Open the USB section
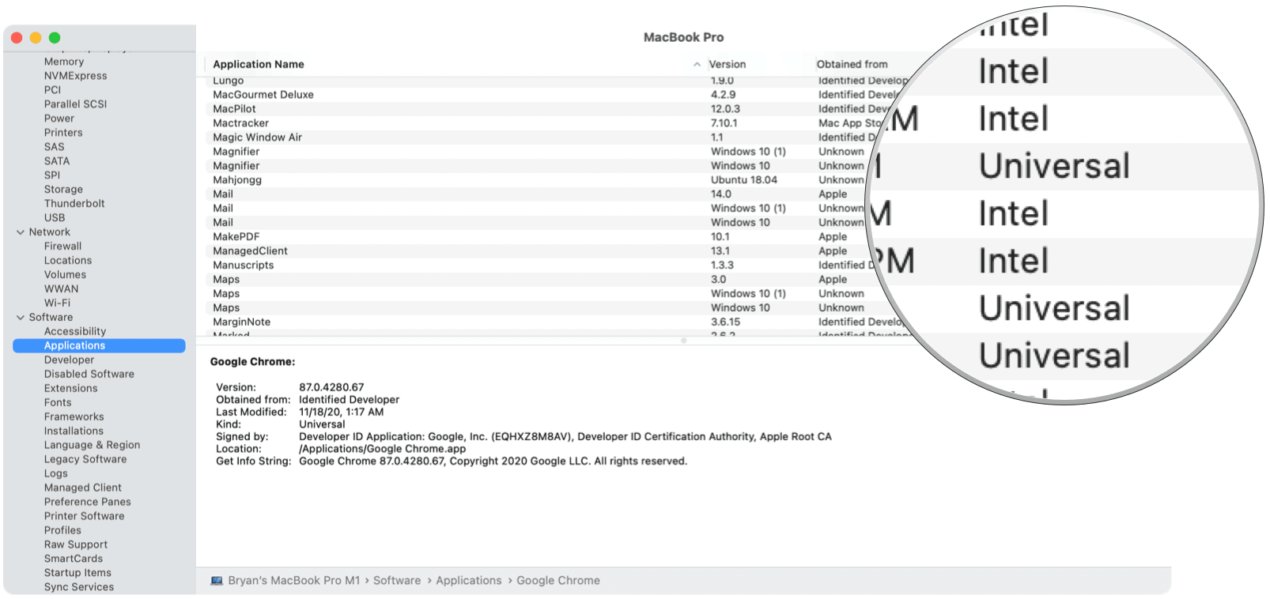Viewport: 1270px width, 599px height. click(x=55, y=218)
